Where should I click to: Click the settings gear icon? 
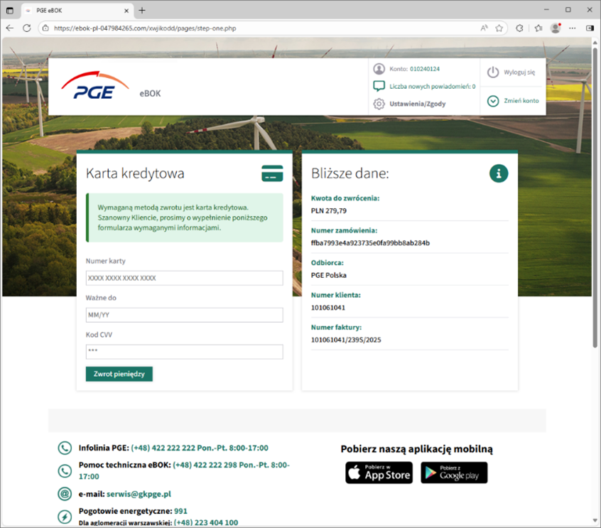click(x=379, y=104)
